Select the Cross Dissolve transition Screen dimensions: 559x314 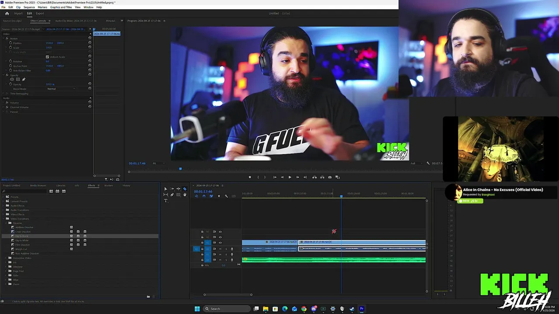click(23, 232)
